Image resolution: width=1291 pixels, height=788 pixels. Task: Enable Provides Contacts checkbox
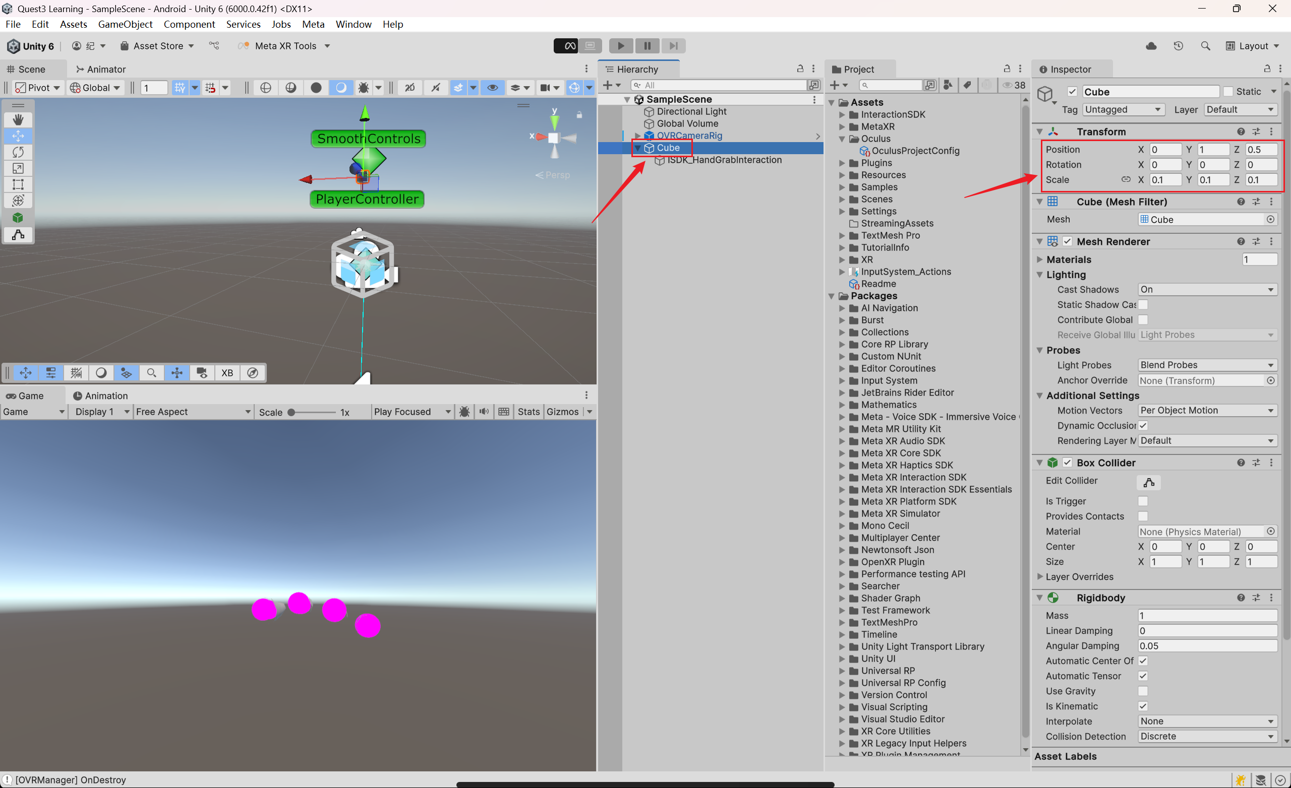1143,517
